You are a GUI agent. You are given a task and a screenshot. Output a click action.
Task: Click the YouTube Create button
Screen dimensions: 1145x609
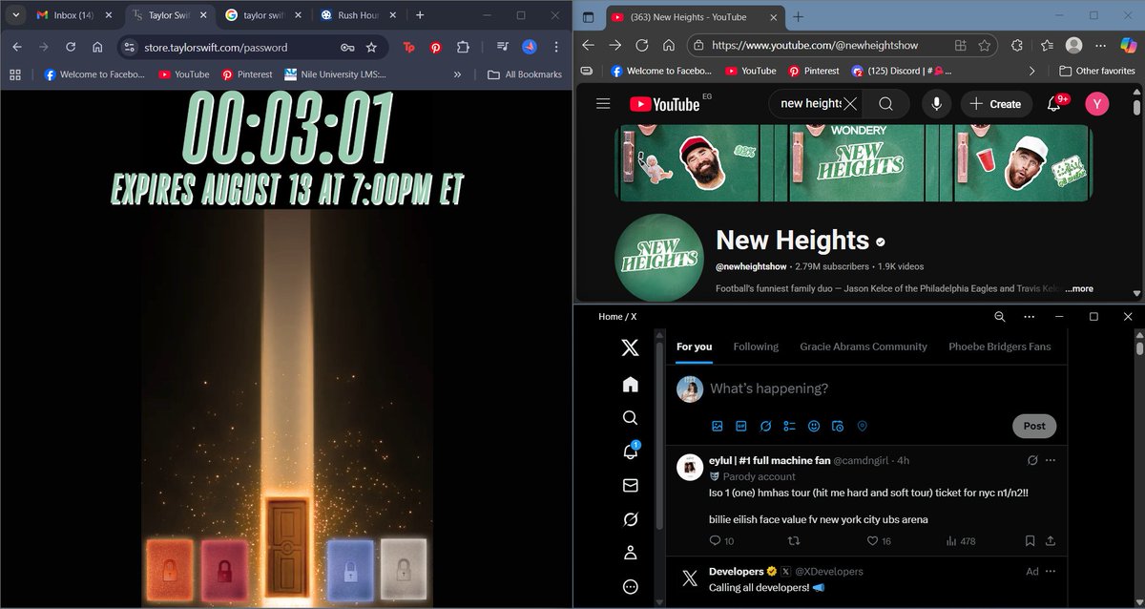(995, 104)
